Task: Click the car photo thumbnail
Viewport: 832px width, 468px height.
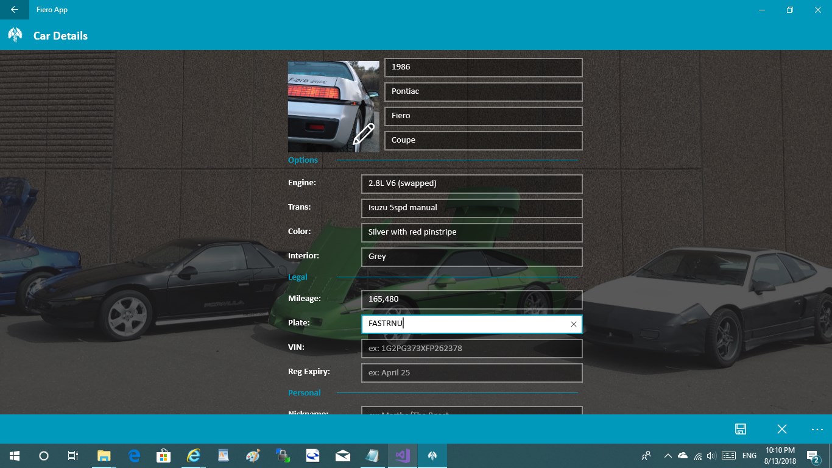Action: click(x=334, y=107)
